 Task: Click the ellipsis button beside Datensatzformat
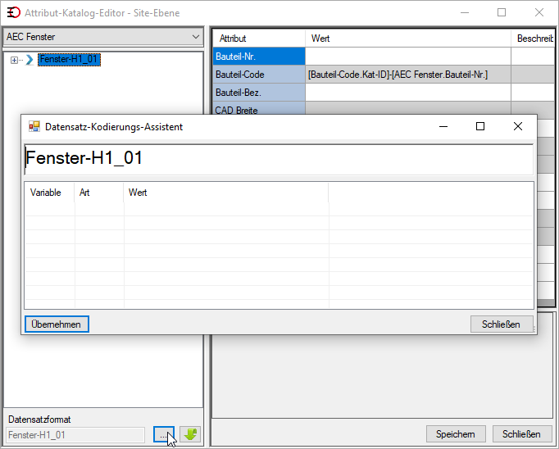pos(164,434)
